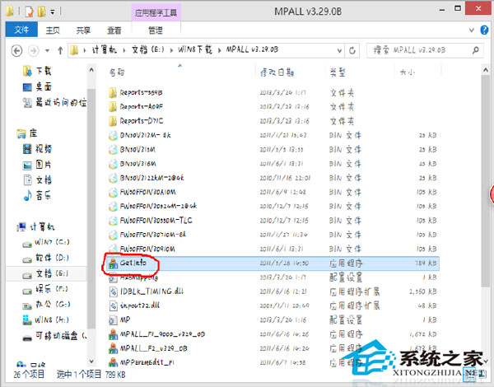Click the navigation pane vertical scrollbar
This screenshot has height=387, width=494.
coord(91,208)
